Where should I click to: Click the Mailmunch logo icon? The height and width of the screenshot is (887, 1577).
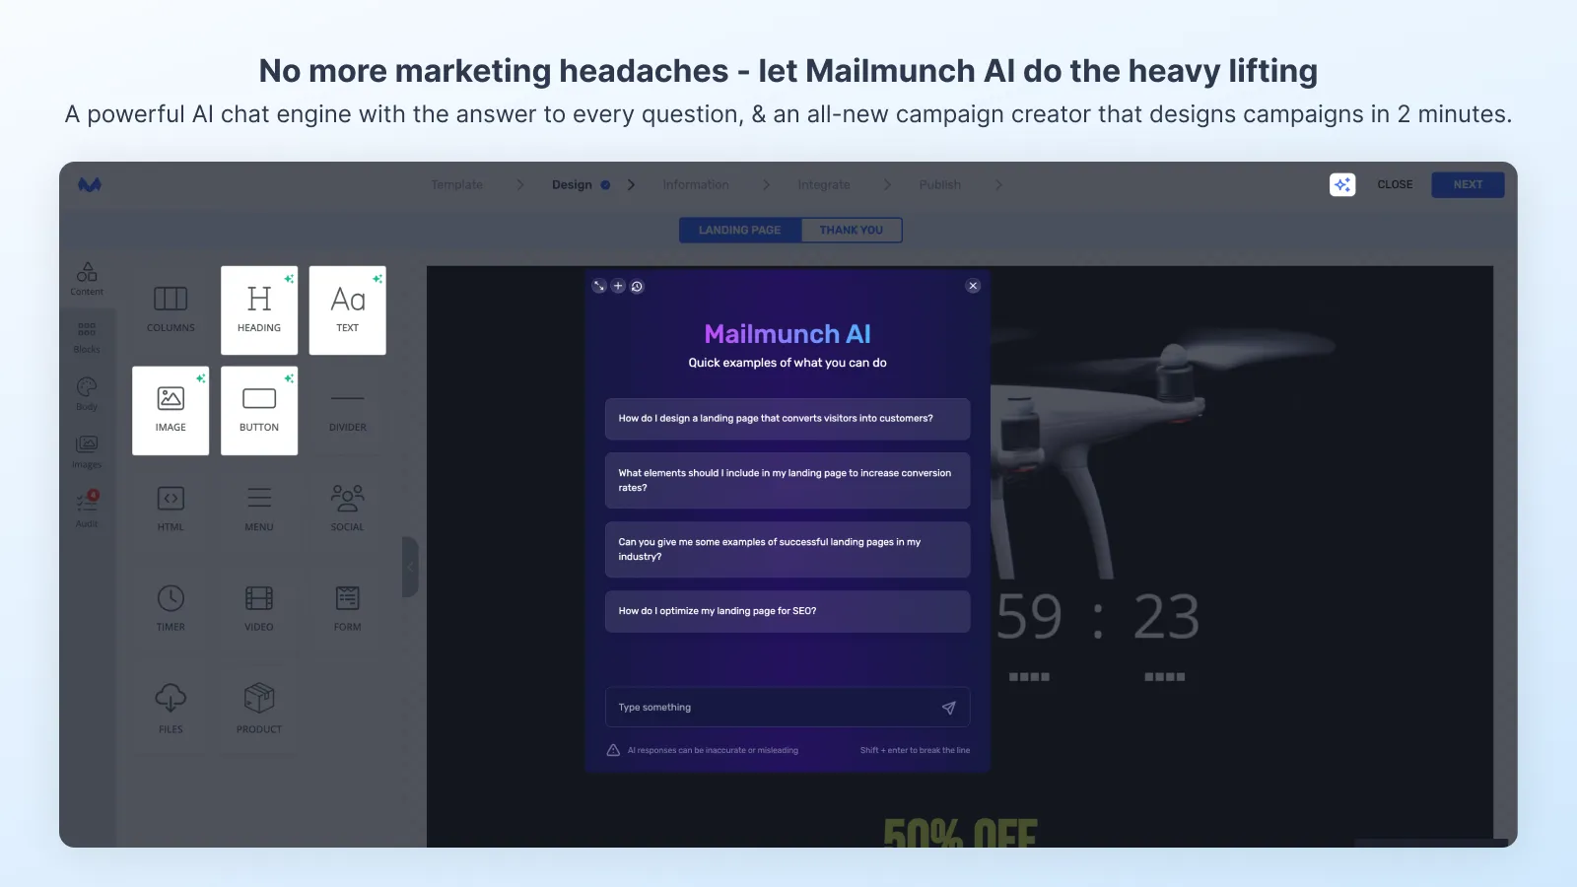click(x=90, y=184)
